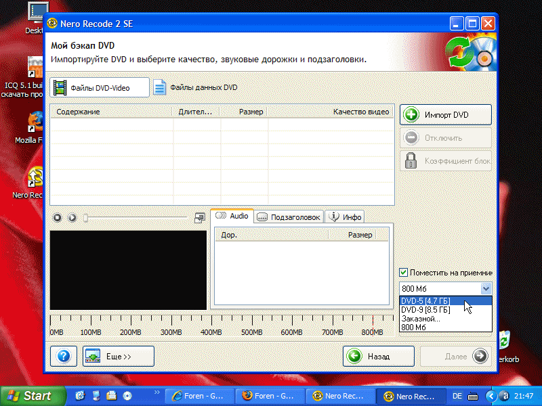This screenshot has height=406, width=542.
Task: Click the printer-like icon in quick launch
Action: 111,396
